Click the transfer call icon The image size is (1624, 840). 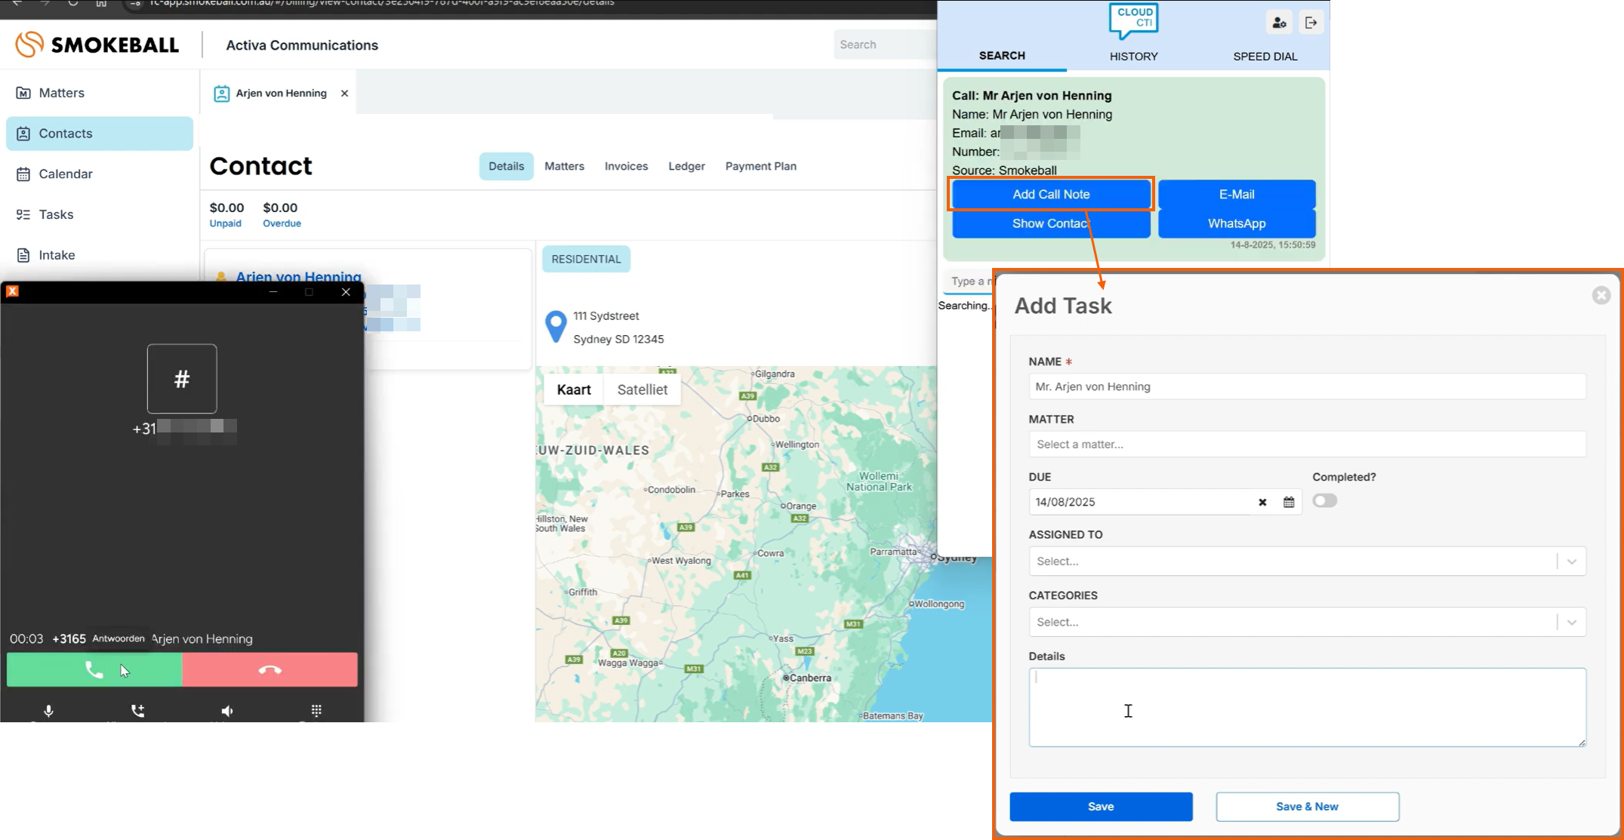tap(137, 710)
